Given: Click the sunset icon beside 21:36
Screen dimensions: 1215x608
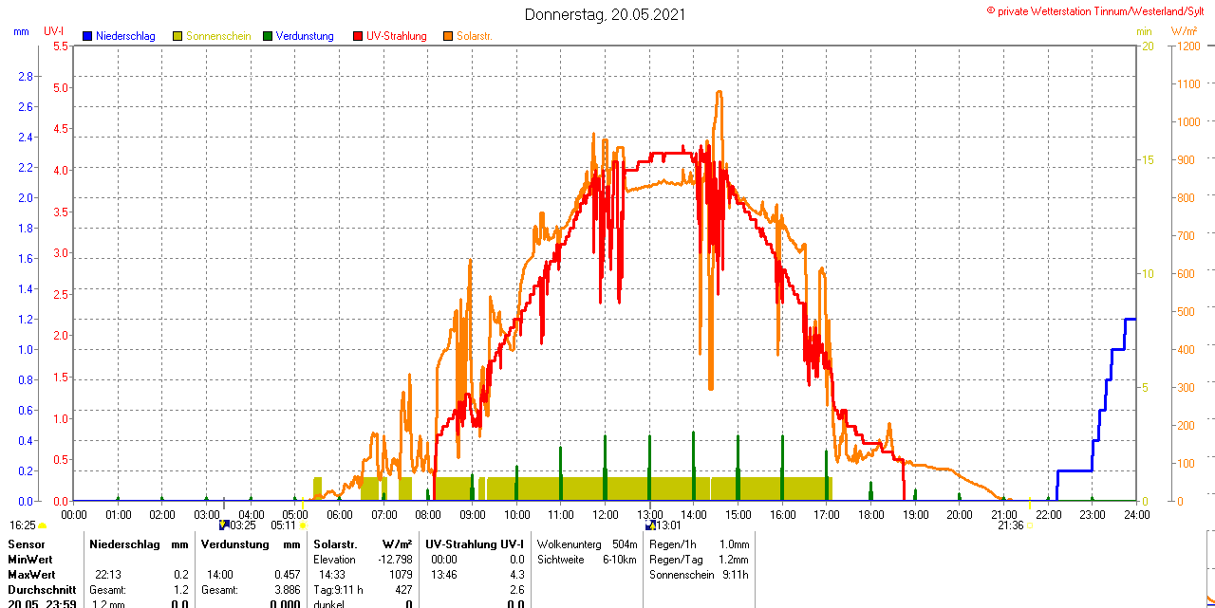Looking at the screenshot, I should [x=1029, y=525].
